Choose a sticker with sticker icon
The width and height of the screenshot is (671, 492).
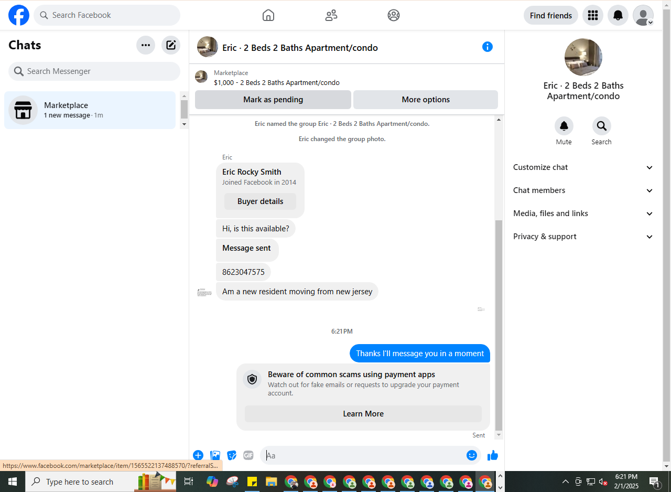click(232, 455)
